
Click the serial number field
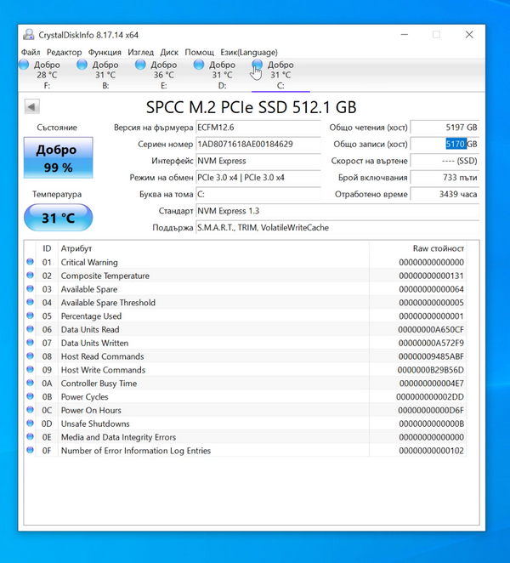point(258,145)
